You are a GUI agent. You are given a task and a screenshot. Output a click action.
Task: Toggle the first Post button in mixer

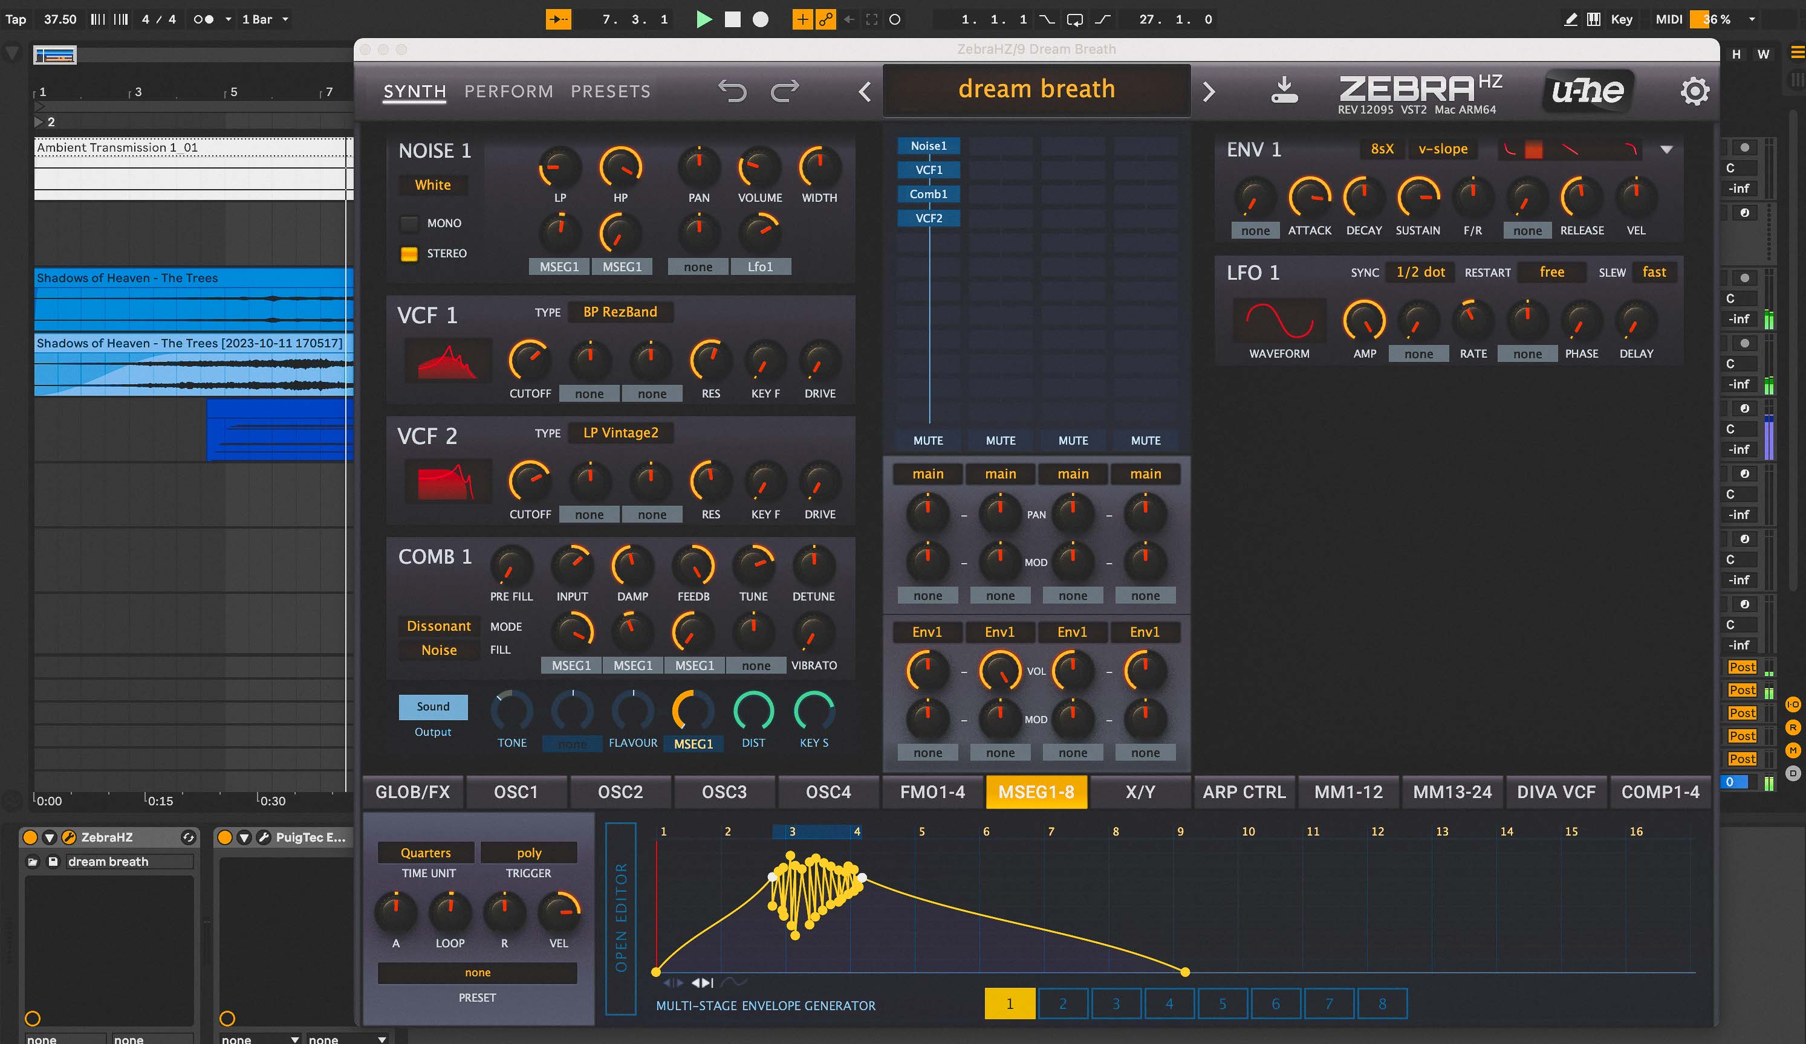click(1743, 668)
